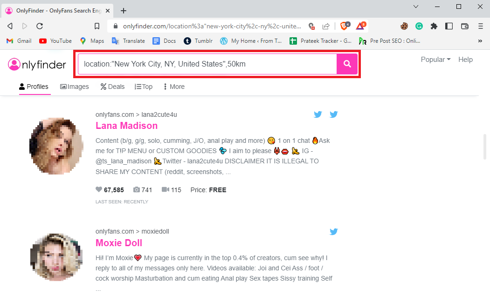The width and height of the screenshot is (490, 302).
Task: Open Lana Madison's profile link
Action: point(126,125)
